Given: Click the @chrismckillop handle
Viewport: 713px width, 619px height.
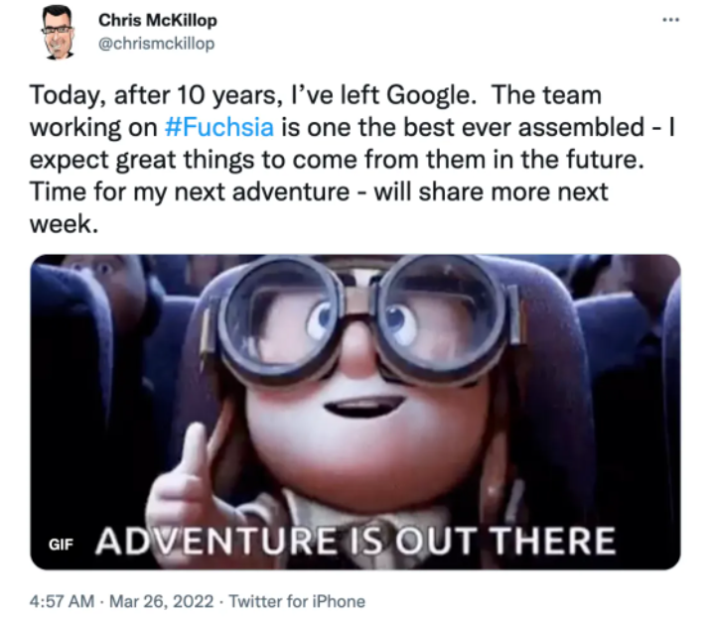Looking at the screenshot, I should pos(157,44).
